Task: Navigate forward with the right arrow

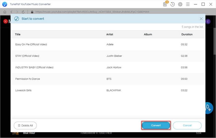Action: pyautogui.click(x=17, y=12)
